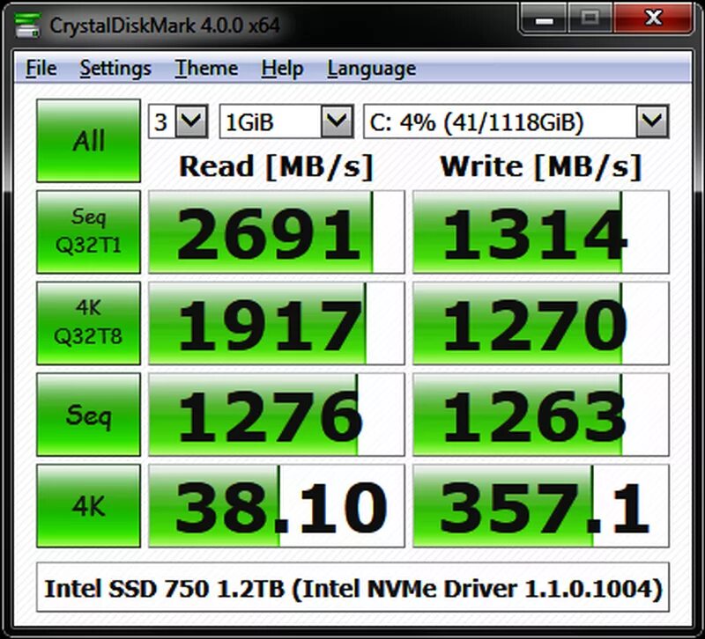Click the Seq read result 1276
Viewport: 705px width, 639px height.
coord(277,415)
